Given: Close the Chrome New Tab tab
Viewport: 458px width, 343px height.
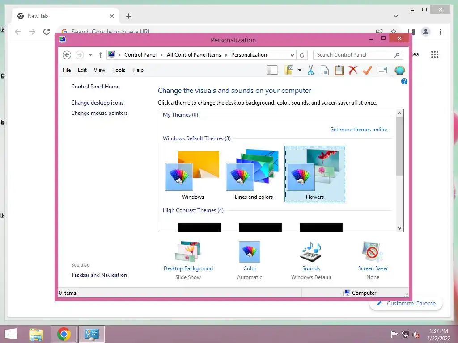Looking at the screenshot, I should [111, 16].
